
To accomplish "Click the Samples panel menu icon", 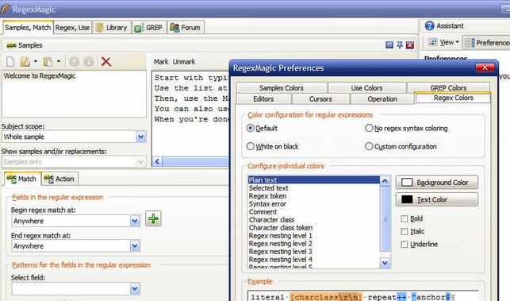I will pos(389,45).
